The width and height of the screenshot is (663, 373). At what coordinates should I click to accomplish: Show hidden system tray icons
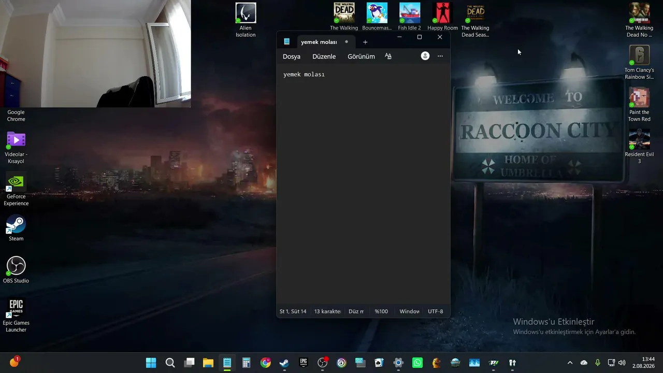point(570,363)
